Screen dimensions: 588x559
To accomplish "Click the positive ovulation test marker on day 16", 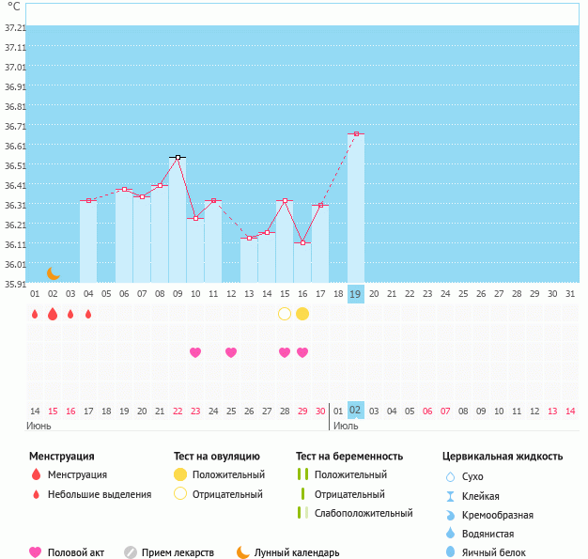I will pyautogui.click(x=302, y=314).
